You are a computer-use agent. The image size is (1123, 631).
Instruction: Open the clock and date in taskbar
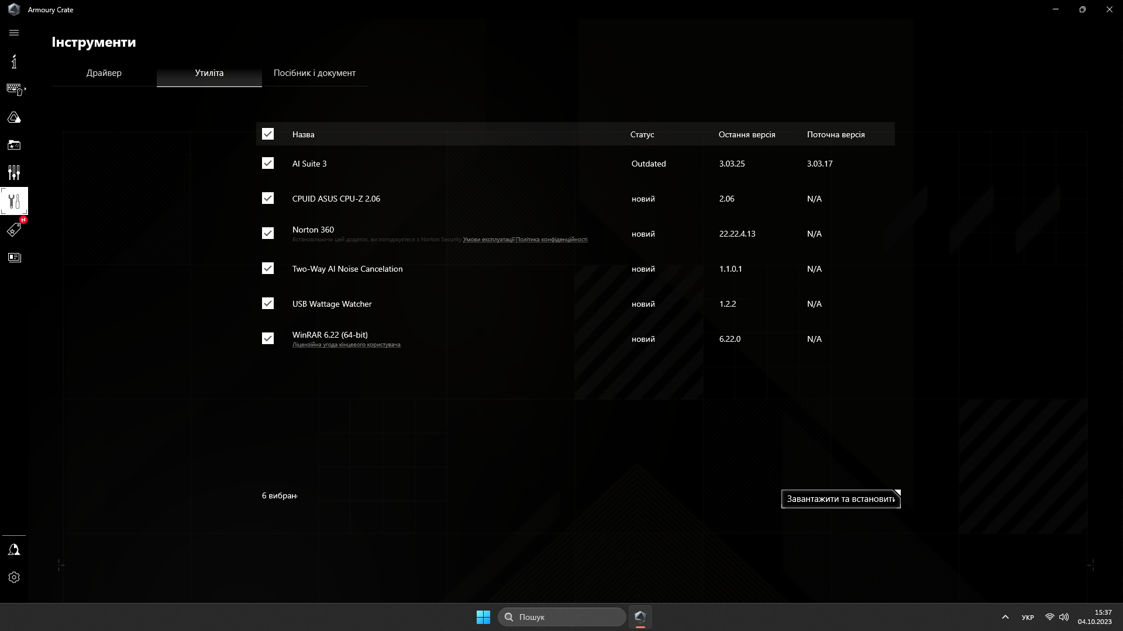click(1094, 617)
